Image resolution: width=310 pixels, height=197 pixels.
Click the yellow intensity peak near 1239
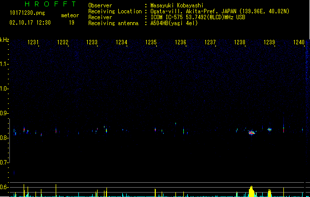[270, 193]
